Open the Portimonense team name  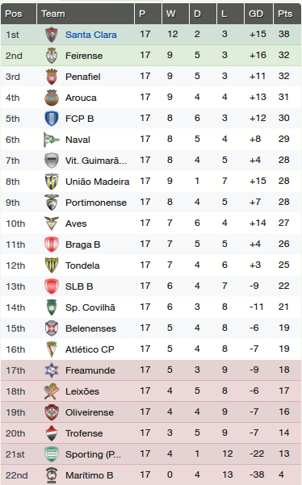96,203
